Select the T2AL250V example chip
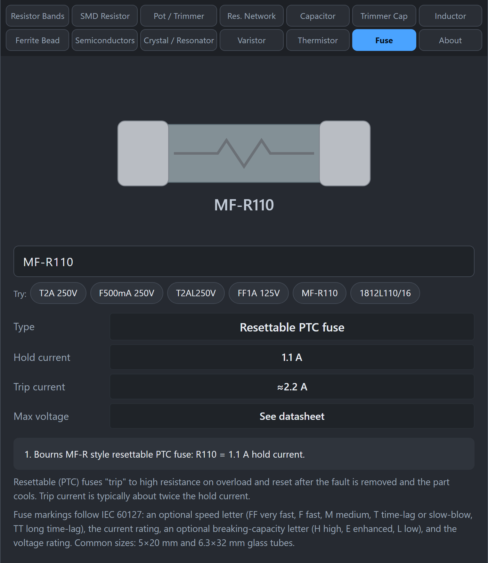Image resolution: width=488 pixels, height=563 pixels. pyautogui.click(x=196, y=293)
